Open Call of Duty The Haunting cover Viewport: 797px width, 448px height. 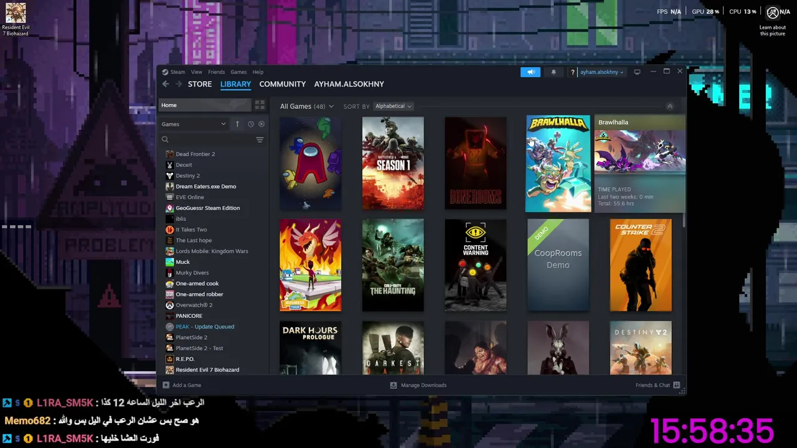393,265
